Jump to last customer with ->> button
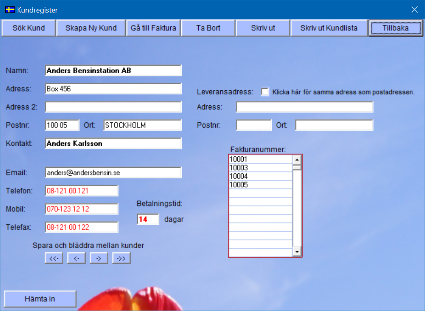Viewport: 425px width, 311px height. (122, 258)
